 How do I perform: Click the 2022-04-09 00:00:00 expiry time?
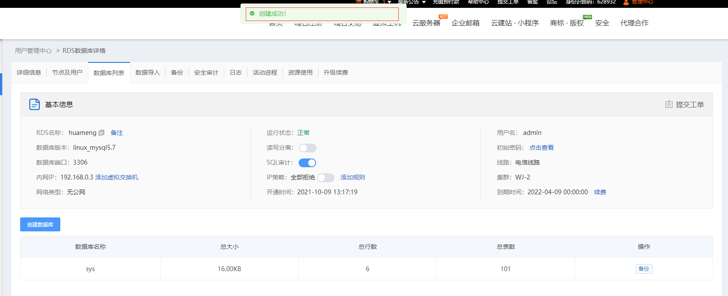click(x=558, y=192)
